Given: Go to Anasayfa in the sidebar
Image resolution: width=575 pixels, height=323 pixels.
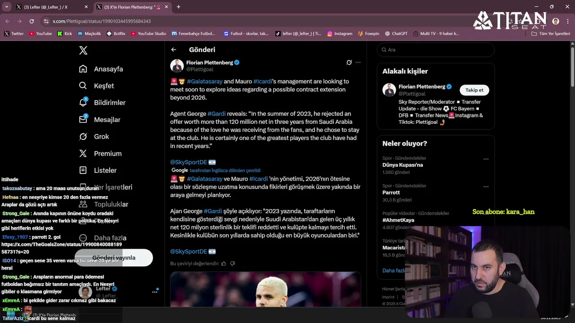Looking at the screenshot, I should pyautogui.click(x=101, y=69).
